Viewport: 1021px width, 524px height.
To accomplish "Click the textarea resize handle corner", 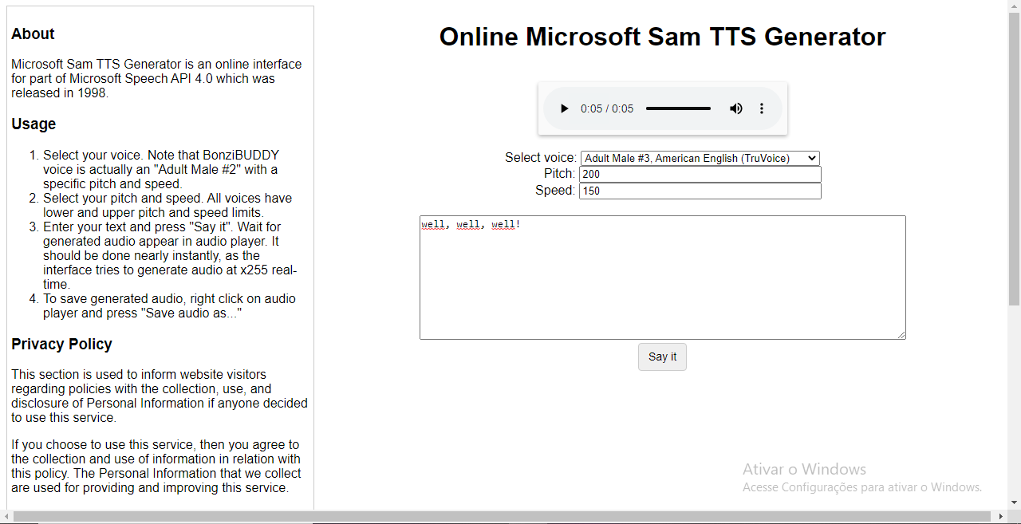I will [x=901, y=335].
